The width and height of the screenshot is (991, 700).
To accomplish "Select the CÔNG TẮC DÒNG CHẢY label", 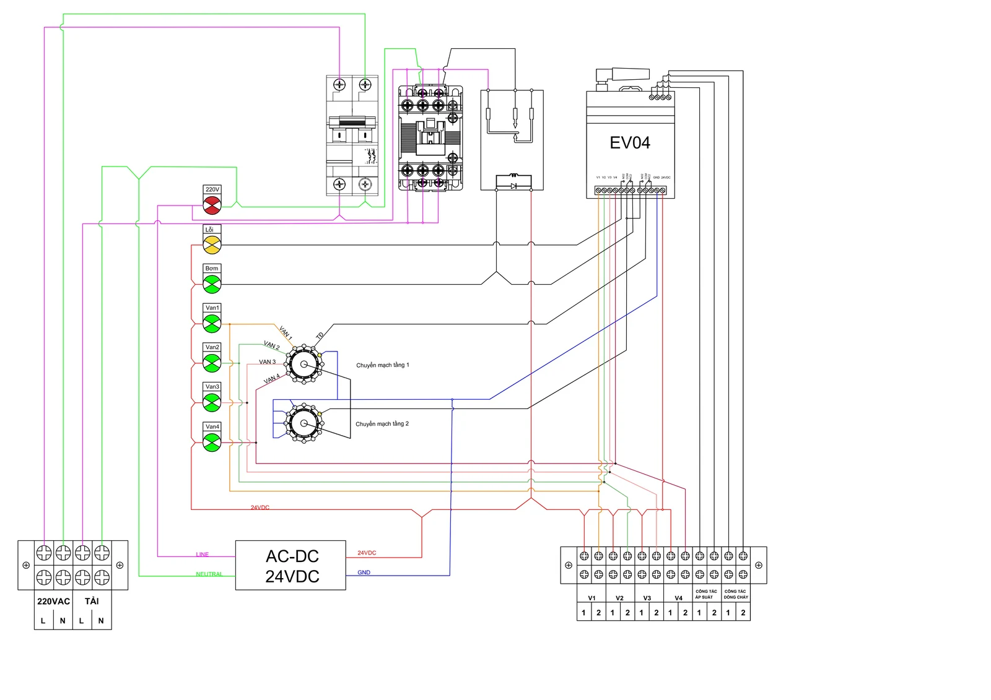I will 736,594.
